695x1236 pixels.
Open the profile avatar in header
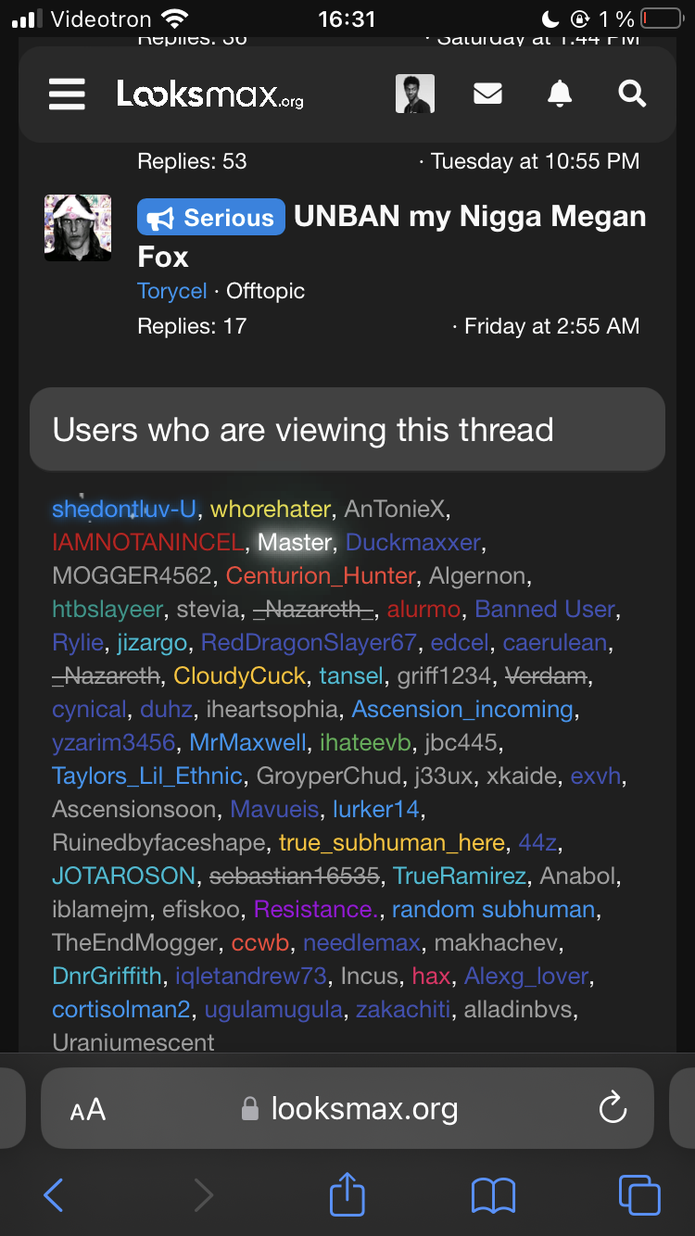[415, 94]
